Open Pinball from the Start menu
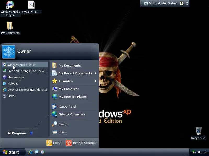This screenshot has width=209, height=156. 25,96
